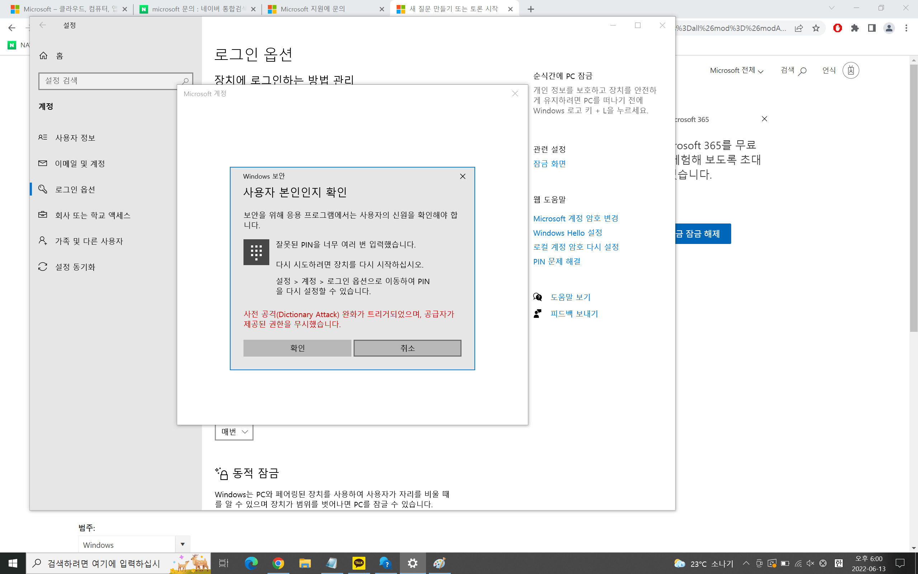Open the PIN 문제 해결 link
Viewport: 918px width, 574px height.
[x=557, y=261]
